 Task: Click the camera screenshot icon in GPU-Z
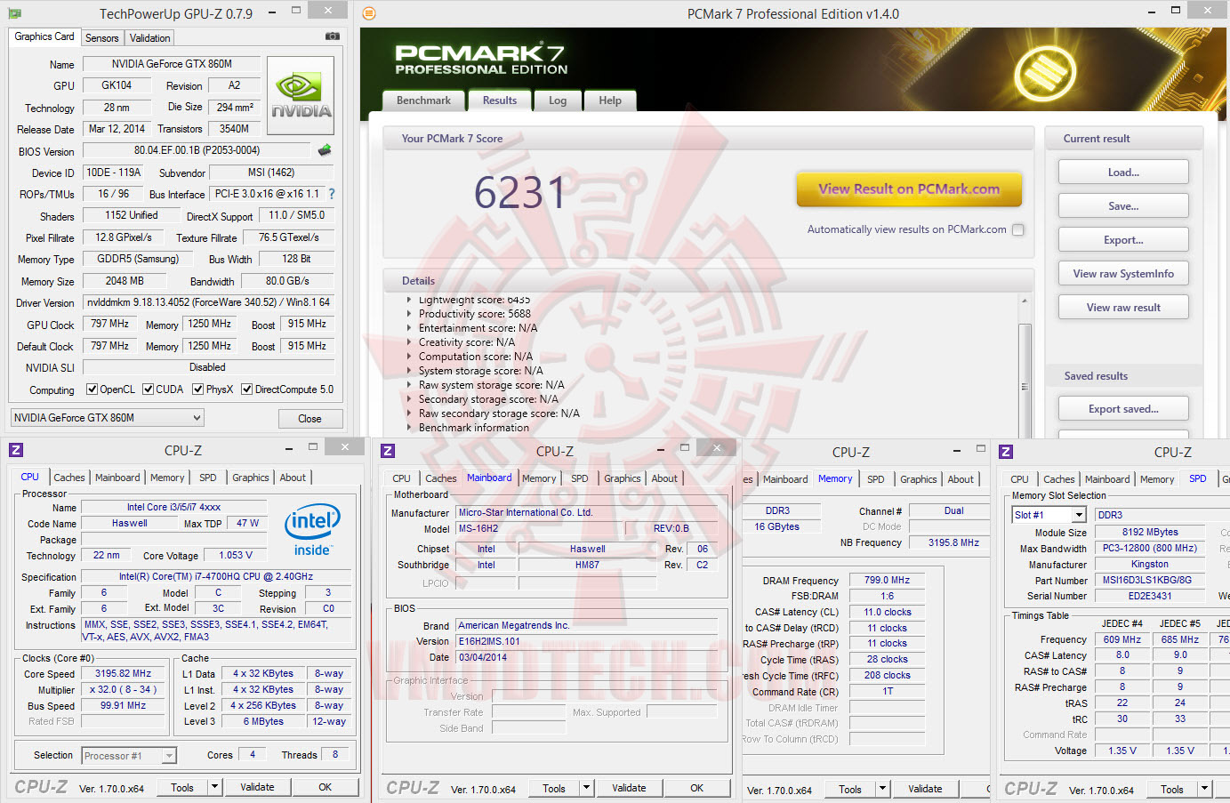coord(332,36)
